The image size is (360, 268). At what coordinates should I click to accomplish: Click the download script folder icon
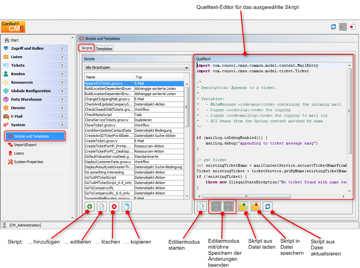click(x=255, y=207)
